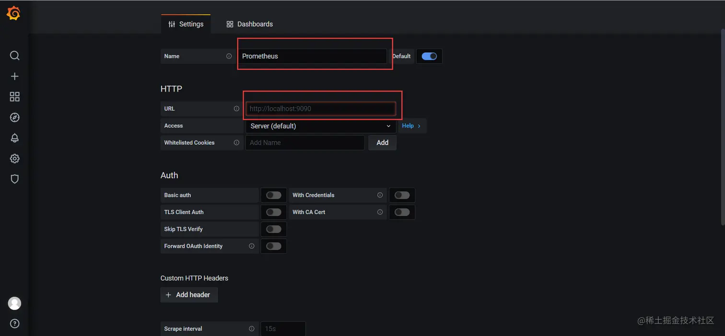Enable the Skip TLS Verify toggle
The width and height of the screenshot is (725, 336).
(x=274, y=229)
